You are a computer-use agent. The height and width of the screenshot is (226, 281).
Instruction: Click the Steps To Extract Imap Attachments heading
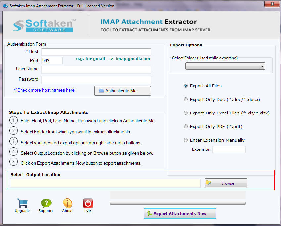[x=48, y=113]
